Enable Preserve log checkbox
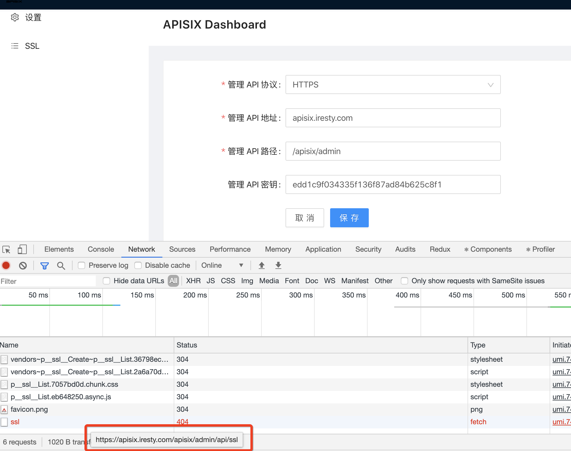Screen dimensions: 571x451 [81, 265]
